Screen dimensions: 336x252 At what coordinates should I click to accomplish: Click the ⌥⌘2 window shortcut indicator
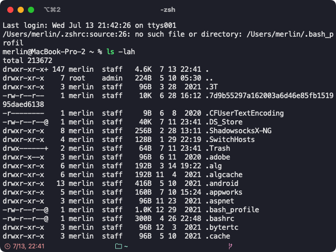(52, 10)
